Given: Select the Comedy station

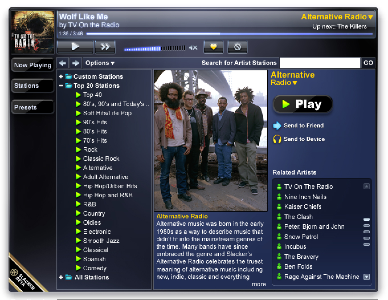Looking at the screenshot, I should point(95,268).
